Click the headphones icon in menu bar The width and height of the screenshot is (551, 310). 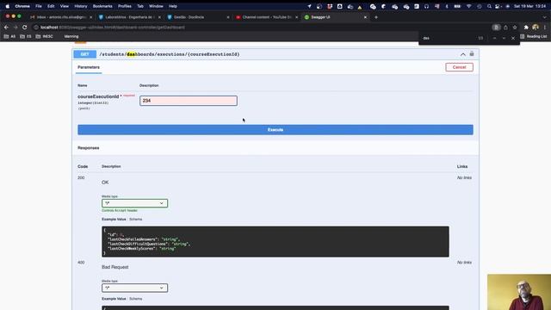[426, 6]
